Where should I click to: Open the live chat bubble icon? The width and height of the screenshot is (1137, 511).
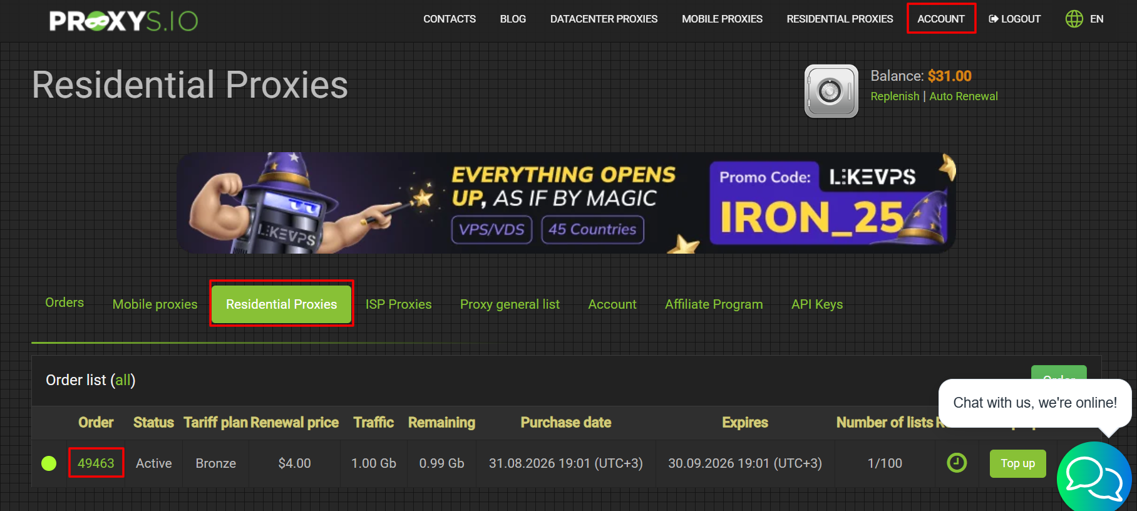point(1094,478)
